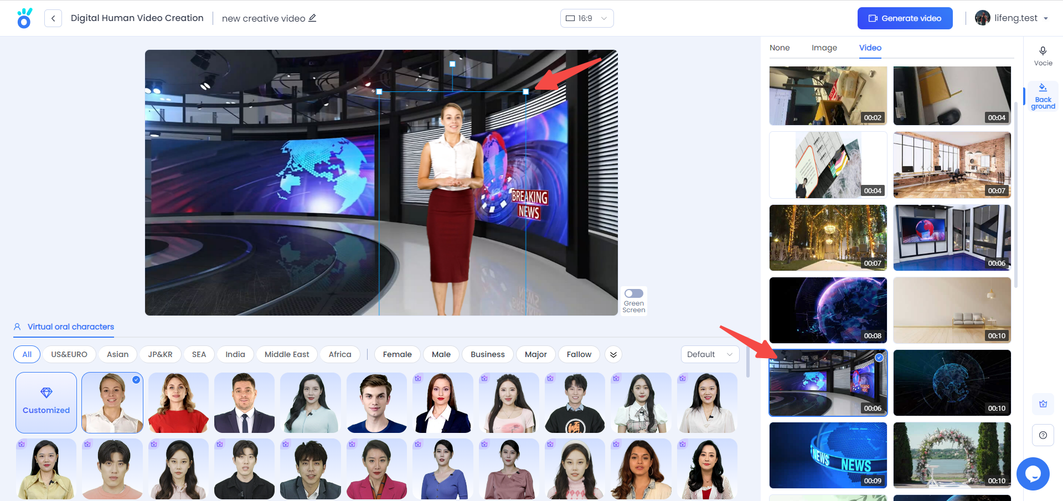The height and width of the screenshot is (501, 1063).
Task: Switch to the Image background tab
Action: click(824, 48)
